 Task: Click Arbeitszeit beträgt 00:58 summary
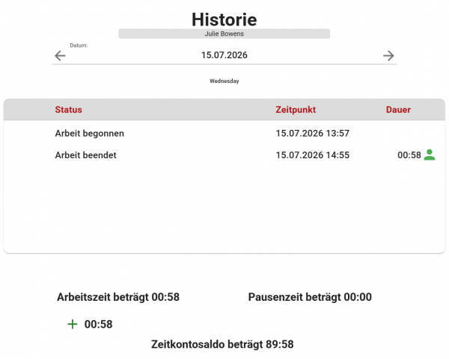[x=118, y=297]
